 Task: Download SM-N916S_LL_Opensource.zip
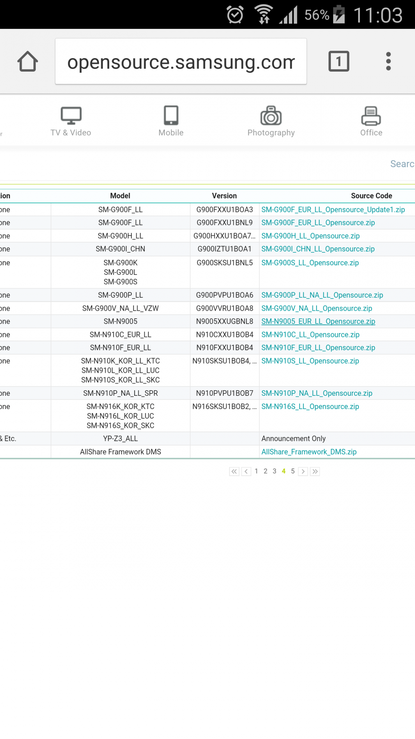(310, 407)
